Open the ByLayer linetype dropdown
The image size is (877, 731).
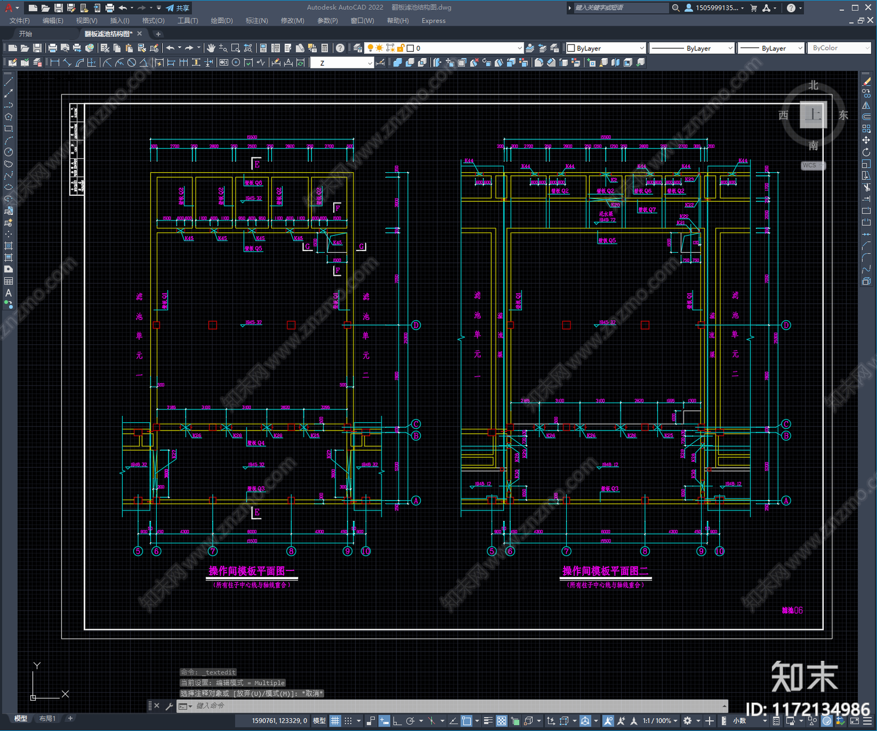tap(692, 48)
